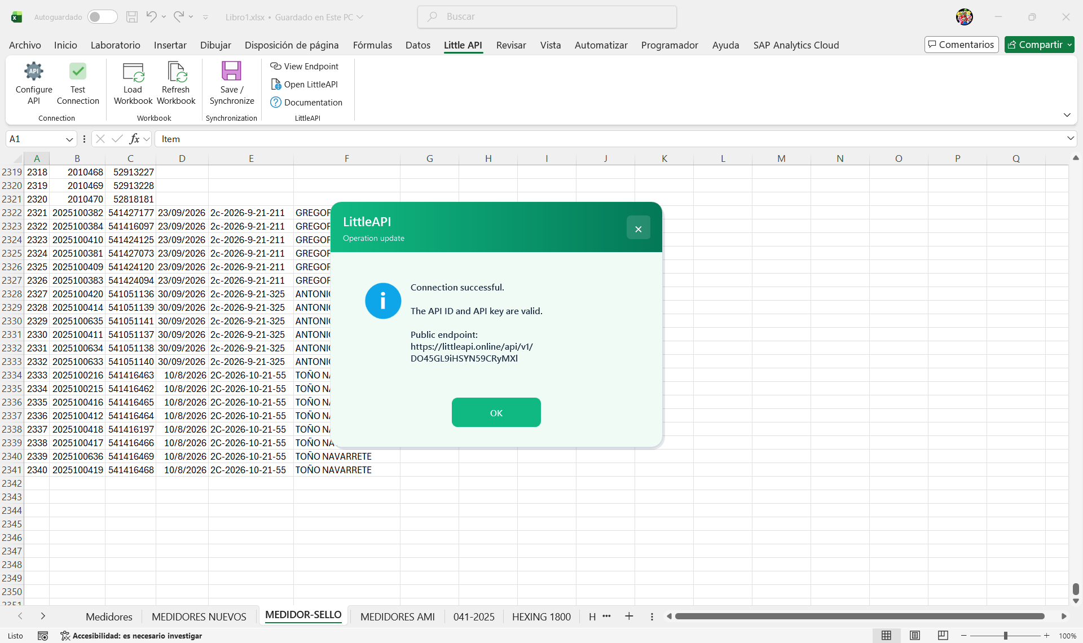The height and width of the screenshot is (643, 1083).
Task: Open the macro recording status icon
Action: pos(43,636)
